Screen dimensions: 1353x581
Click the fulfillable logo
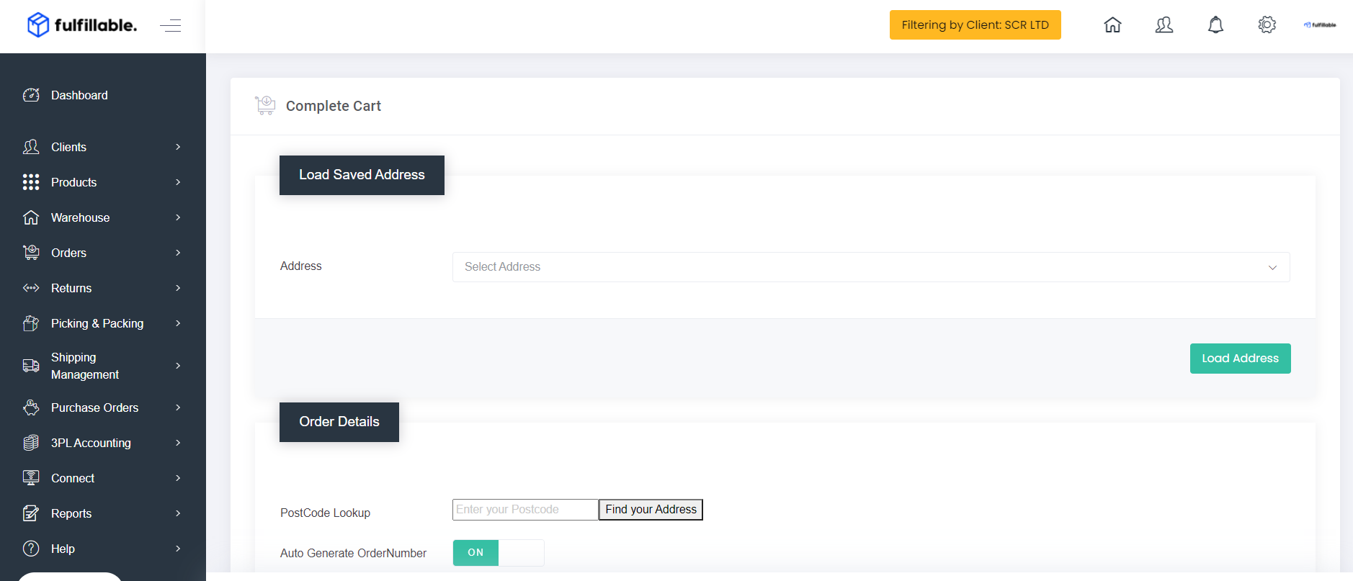pos(81,25)
